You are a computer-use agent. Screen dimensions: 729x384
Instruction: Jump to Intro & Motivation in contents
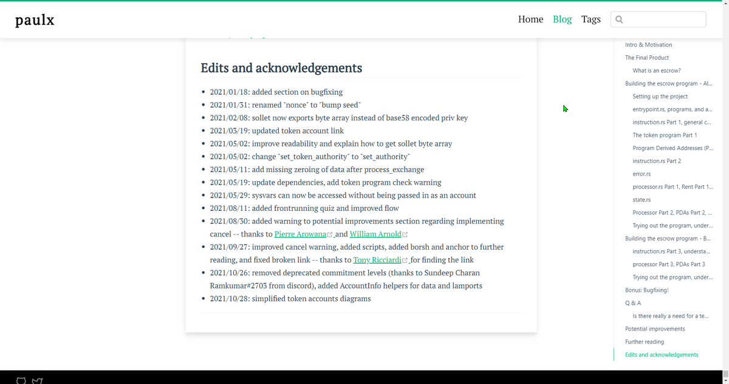point(648,45)
